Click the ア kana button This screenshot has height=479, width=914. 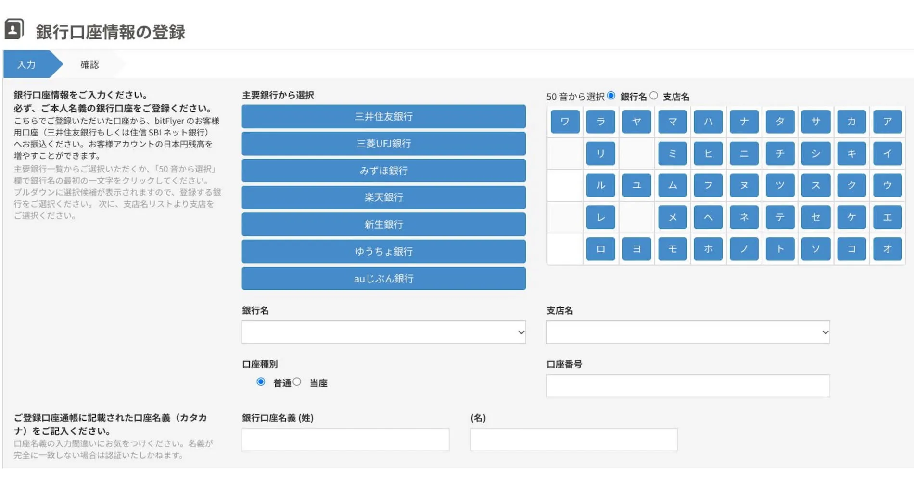888,122
